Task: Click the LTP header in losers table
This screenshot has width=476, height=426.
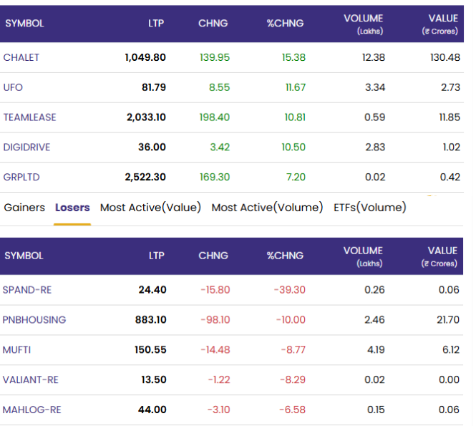Action: (157, 256)
